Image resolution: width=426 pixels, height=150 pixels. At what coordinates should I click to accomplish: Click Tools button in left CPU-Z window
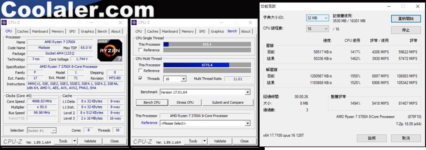[63, 141]
